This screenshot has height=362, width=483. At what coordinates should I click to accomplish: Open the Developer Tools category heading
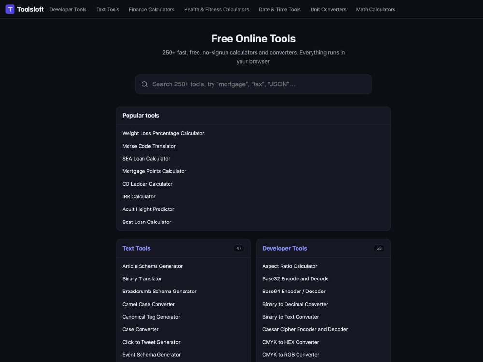[x=284, y=249]
